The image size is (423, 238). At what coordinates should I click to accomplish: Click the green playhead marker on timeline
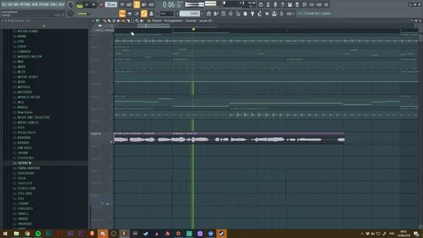pos(194,29)
